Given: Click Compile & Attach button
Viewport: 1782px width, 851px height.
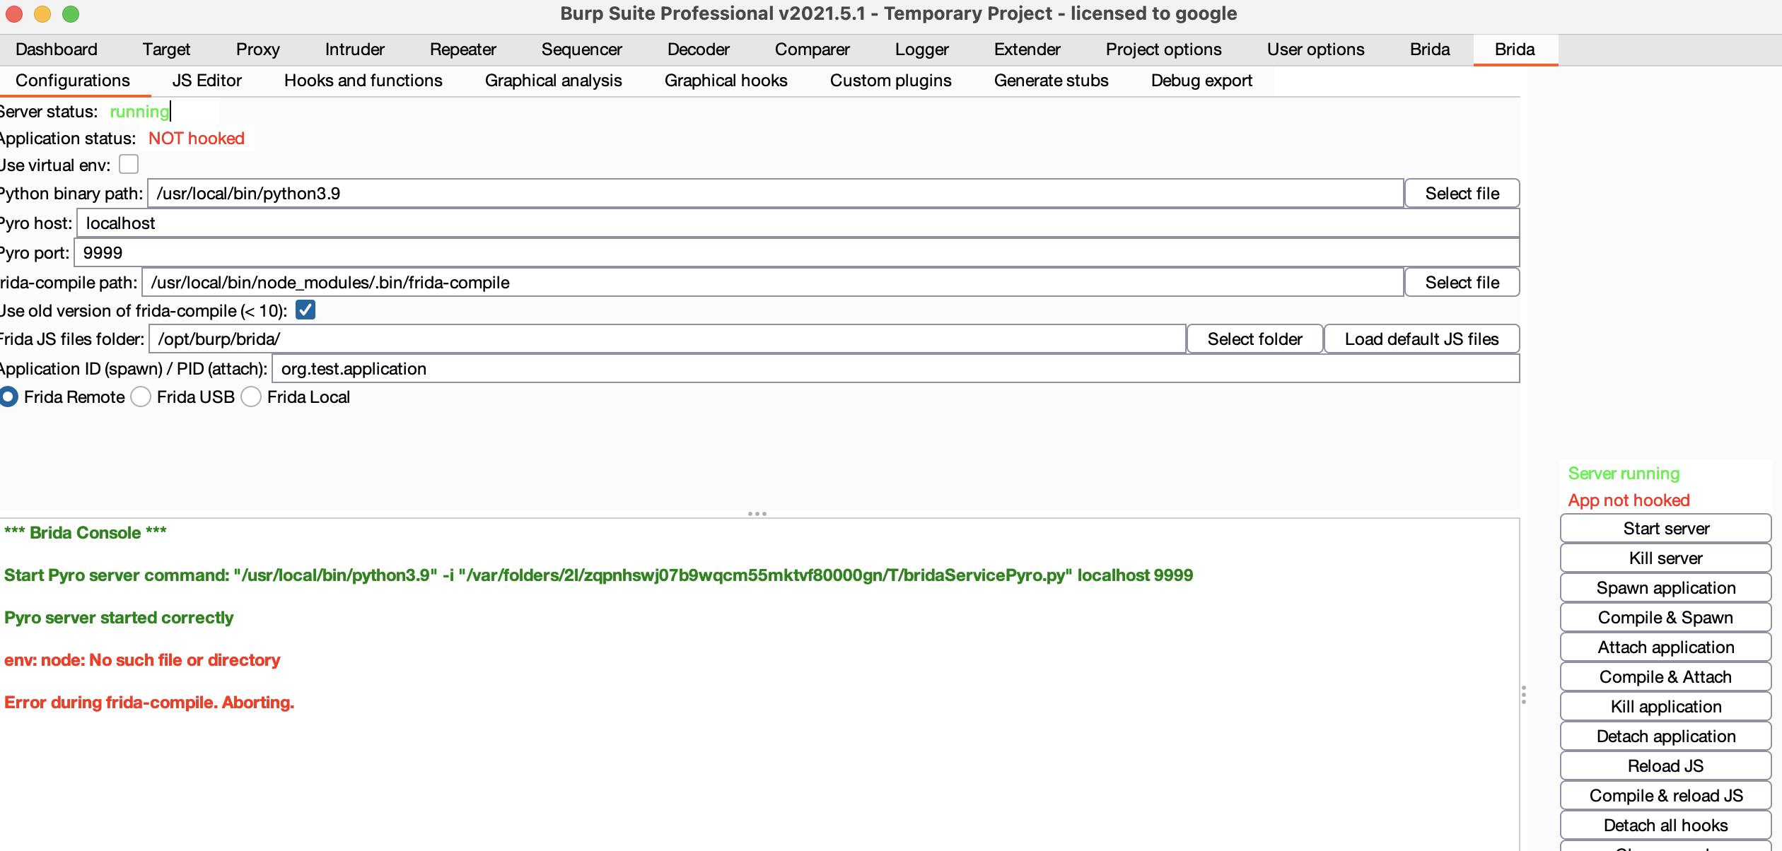Looking at the screenshot, I should coord(1665,677).
